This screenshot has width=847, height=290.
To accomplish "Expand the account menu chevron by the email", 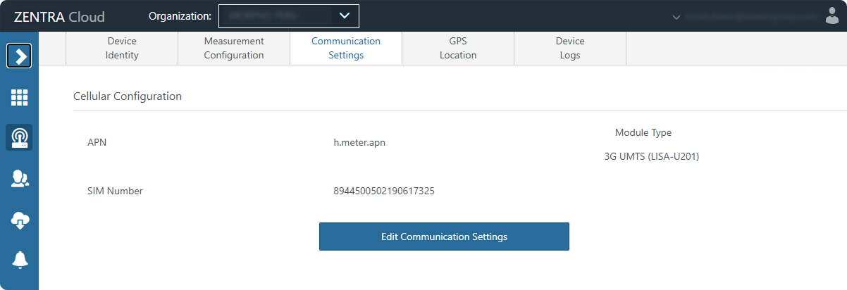I will [676, 16].
